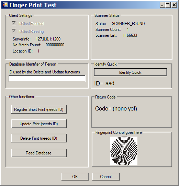The height and width of the screenshot is (186, 179).
Task: Click the No Match Found value 000000000
Action: click(x=55, y=45)
